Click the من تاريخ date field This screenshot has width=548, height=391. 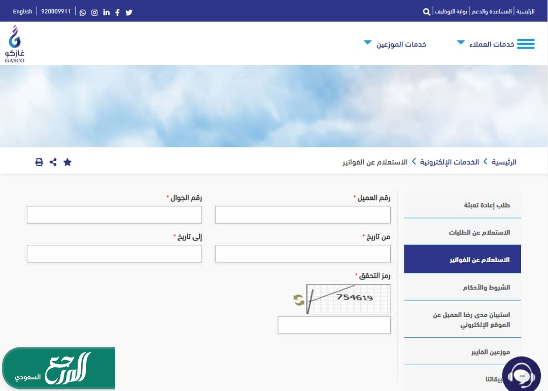tap(302, 254)
